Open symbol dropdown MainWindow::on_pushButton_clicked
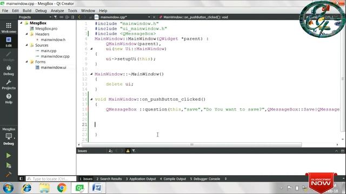This screenshot has width=346, height=194. point(195,17)
